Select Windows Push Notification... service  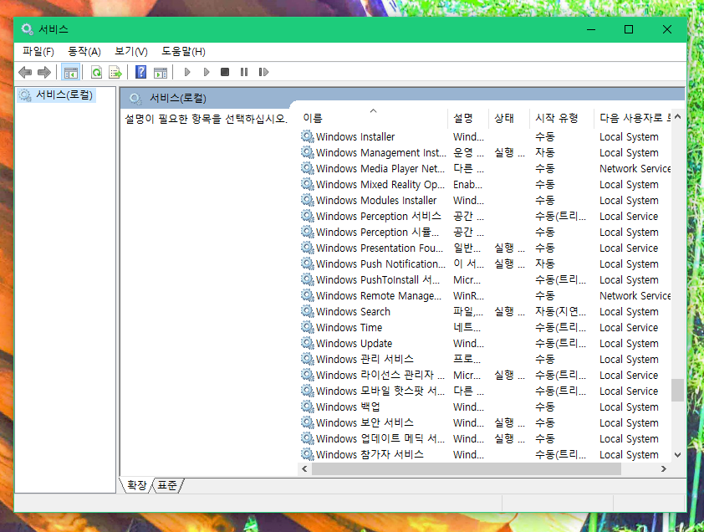[486, 263]
